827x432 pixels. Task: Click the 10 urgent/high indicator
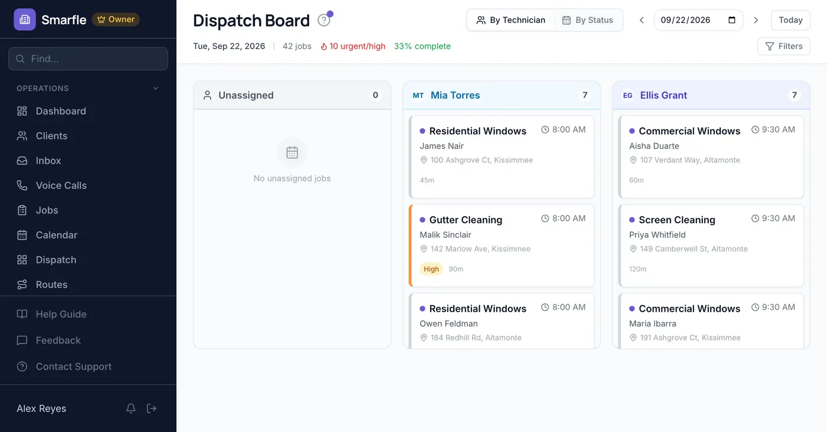353,46
